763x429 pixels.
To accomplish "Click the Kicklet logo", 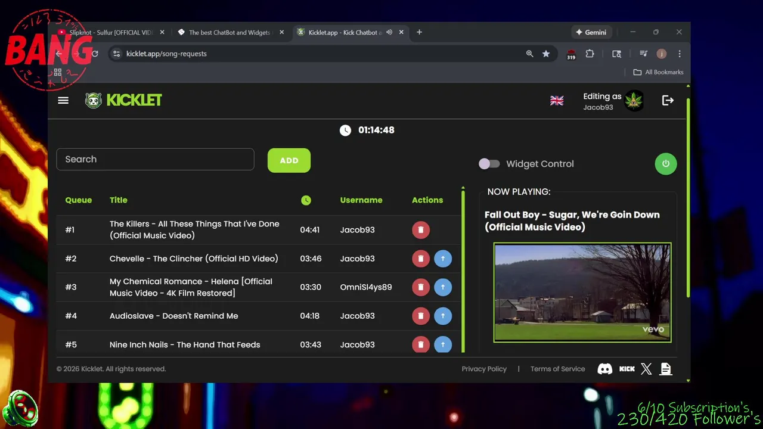I will pos(123,100).
